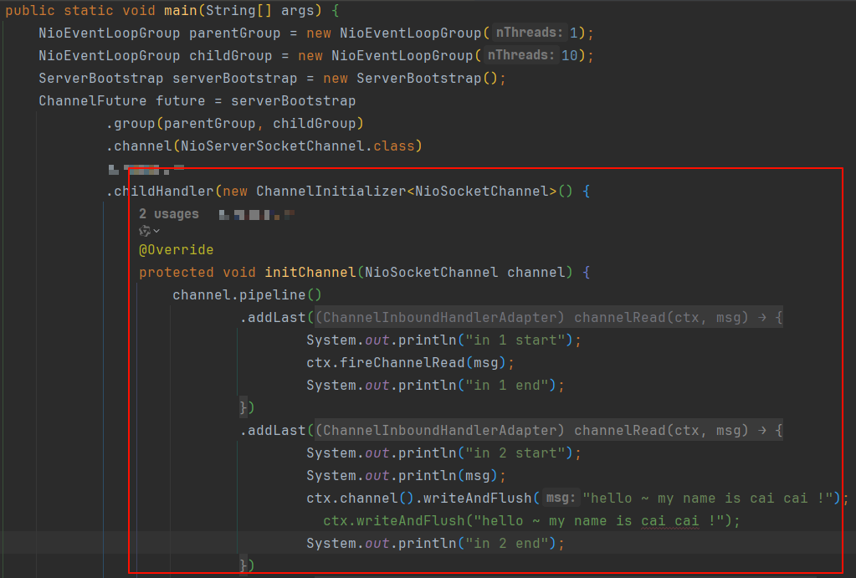The height and width of the screenshot is (578, 856).
Task: Click the @Override annotation
Action: click(177, 249)
